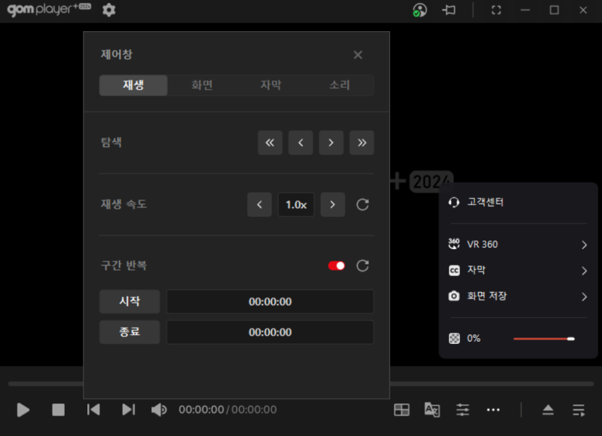Toggle the 구간 반복 switch
The height and width of the screenshot is (436, 602).
point(337,265)
